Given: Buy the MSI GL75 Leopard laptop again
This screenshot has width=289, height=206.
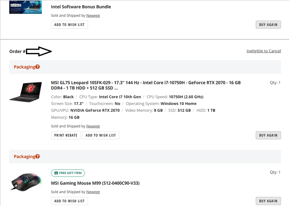Looking at the screenshot, I should (268, 135).
